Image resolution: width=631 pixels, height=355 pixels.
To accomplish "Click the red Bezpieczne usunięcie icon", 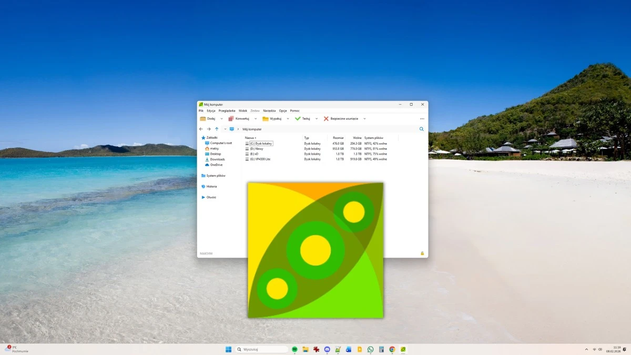I will pyautogui.click(x=327, y=119).
